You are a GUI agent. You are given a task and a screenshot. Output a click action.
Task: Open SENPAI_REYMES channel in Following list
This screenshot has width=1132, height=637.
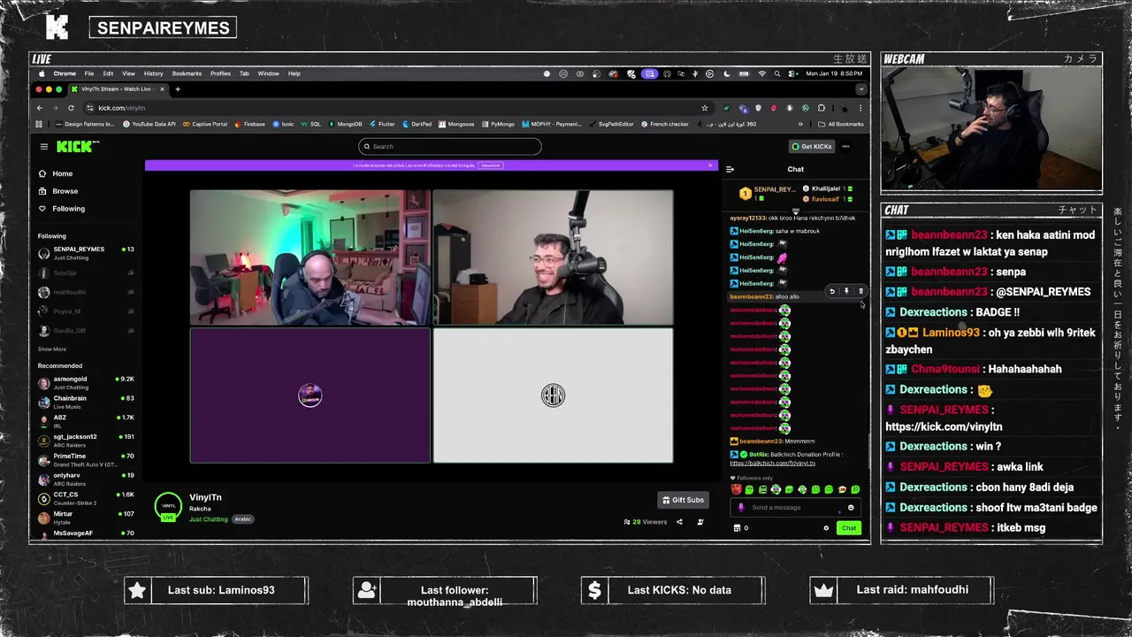(86, 253)
